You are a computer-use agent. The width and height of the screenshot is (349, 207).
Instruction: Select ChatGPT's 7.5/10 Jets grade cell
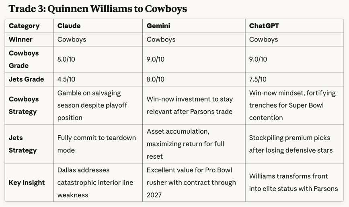tap(258, 79)
